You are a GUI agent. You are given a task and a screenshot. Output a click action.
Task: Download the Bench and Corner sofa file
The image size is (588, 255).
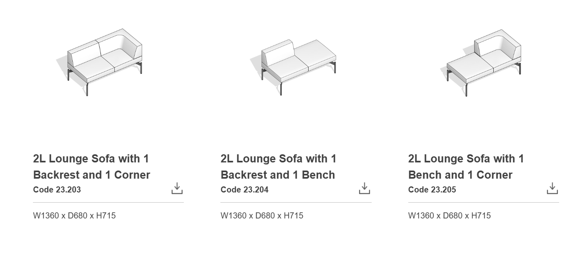(x=552, y=188)
